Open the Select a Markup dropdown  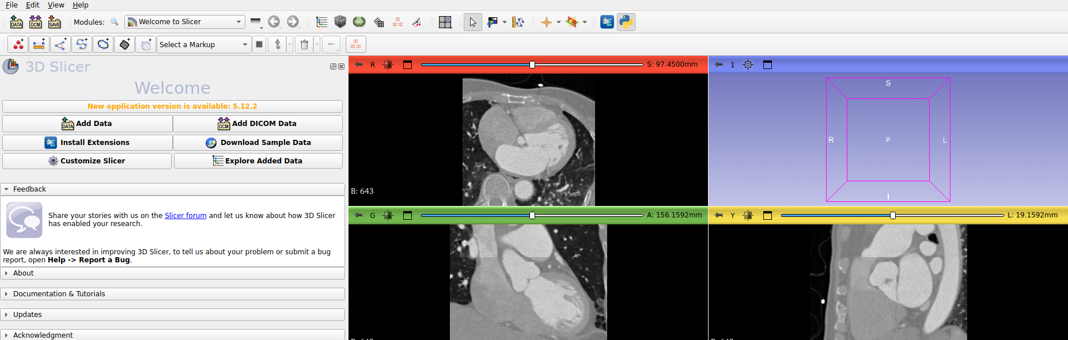click(x=204, y=44)
